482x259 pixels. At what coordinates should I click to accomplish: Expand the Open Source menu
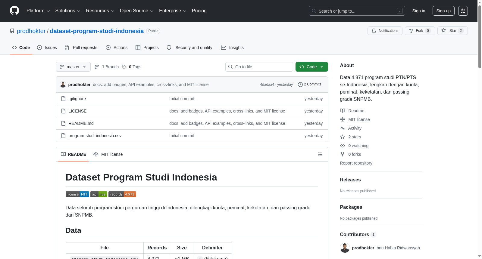point(137,11)
